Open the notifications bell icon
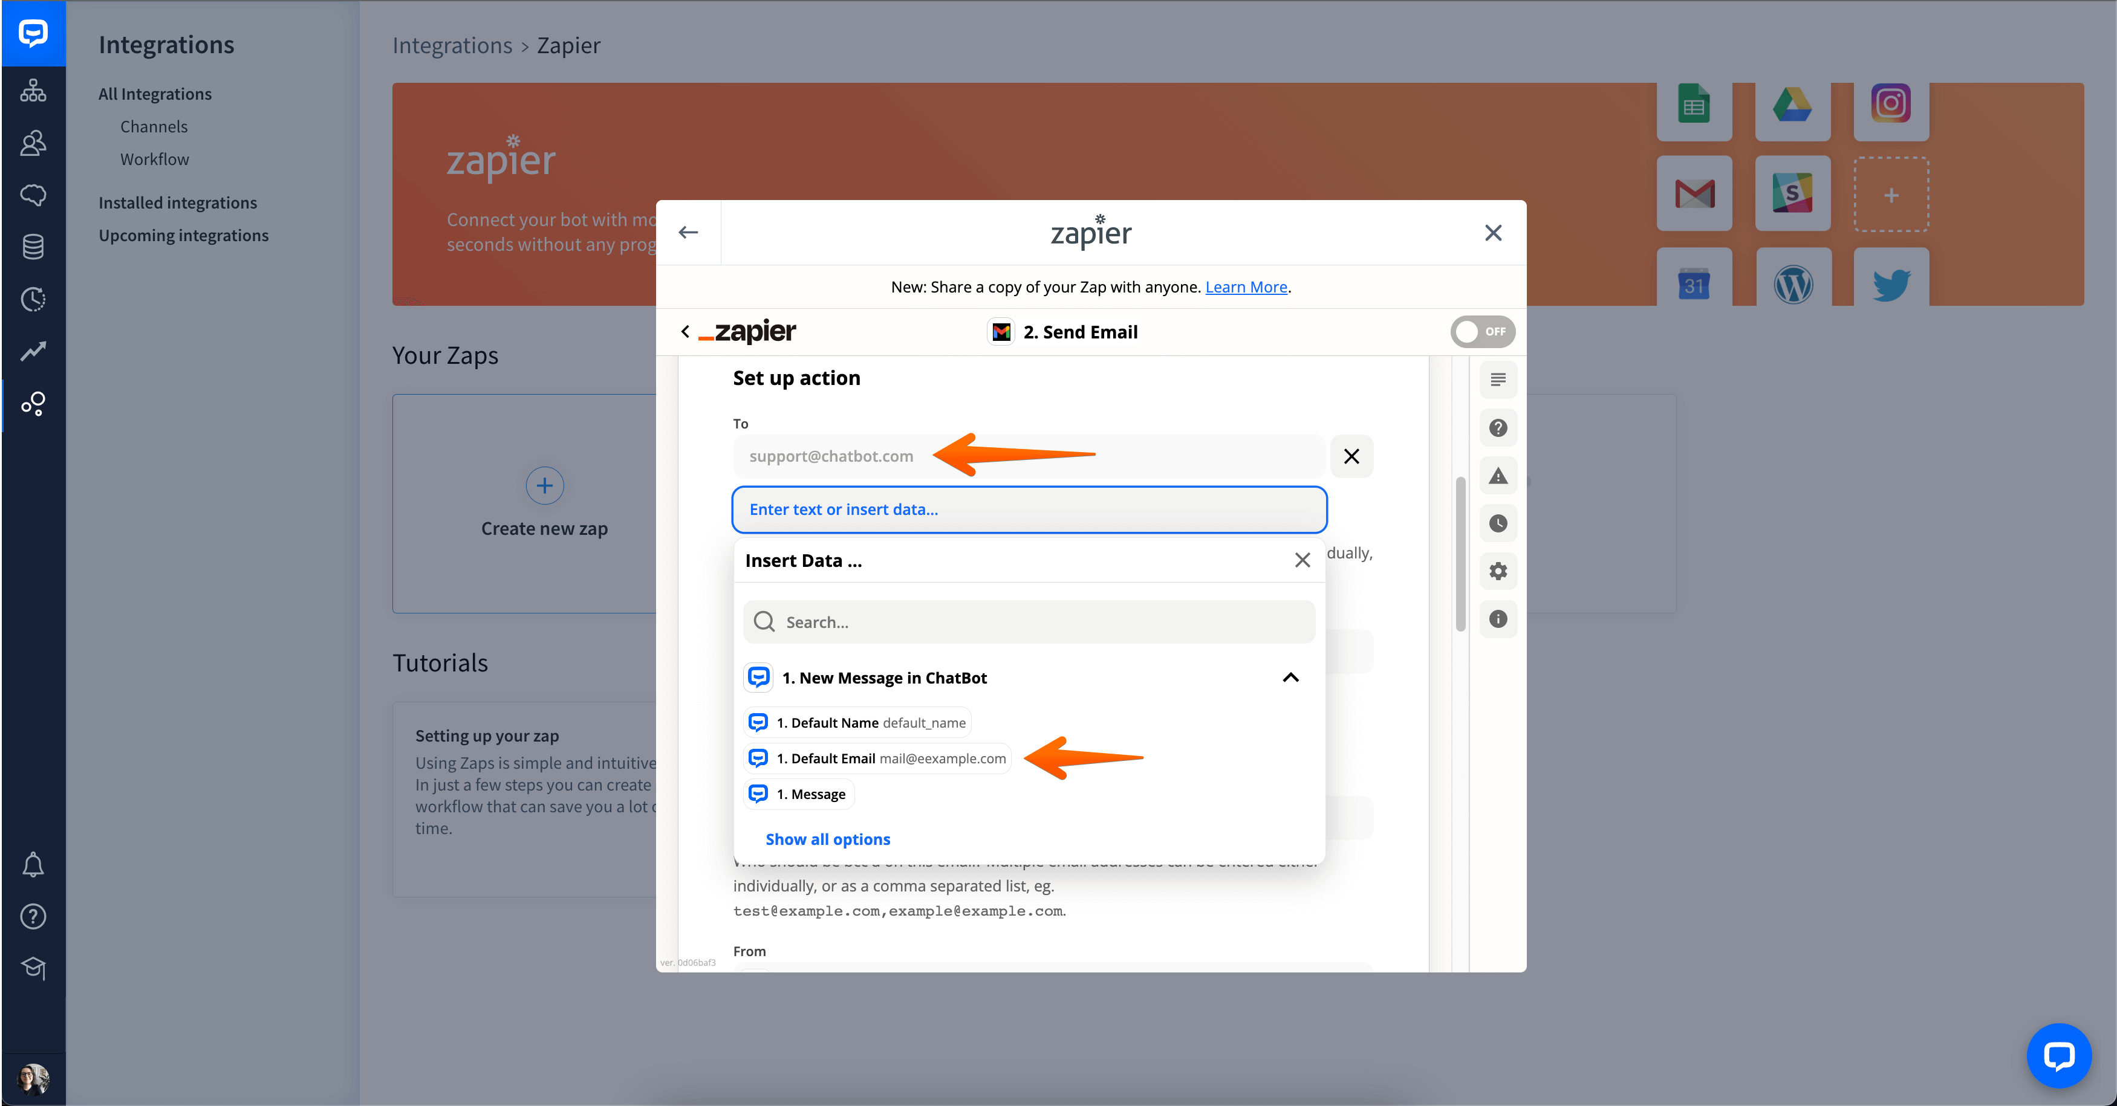 pos(33,864)
